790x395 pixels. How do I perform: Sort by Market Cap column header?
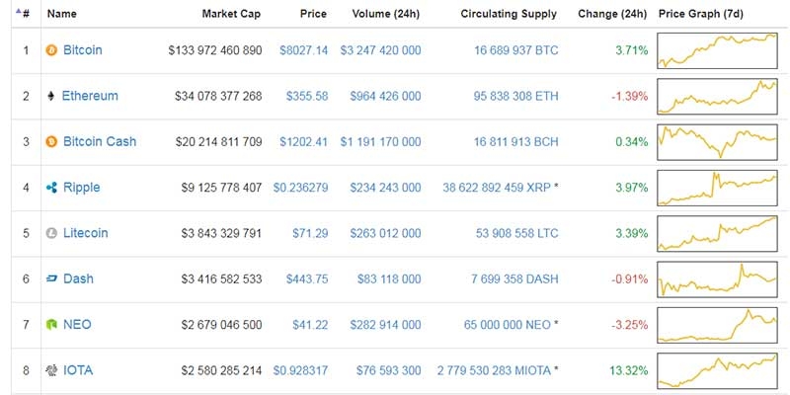(x=231, y=14)
